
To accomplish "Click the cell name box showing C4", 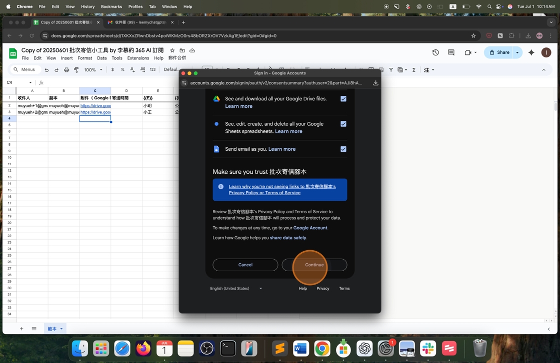I will (x=19, y=82).
